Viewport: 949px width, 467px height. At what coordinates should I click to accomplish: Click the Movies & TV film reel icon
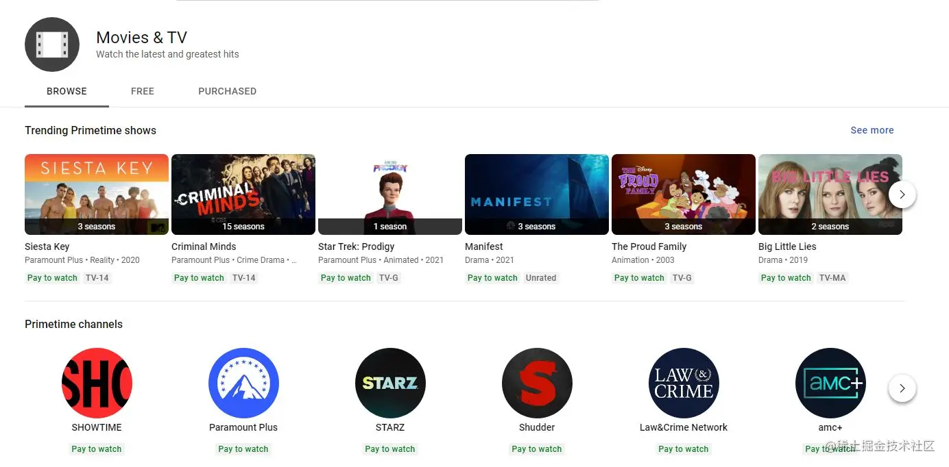click(52, 45)
